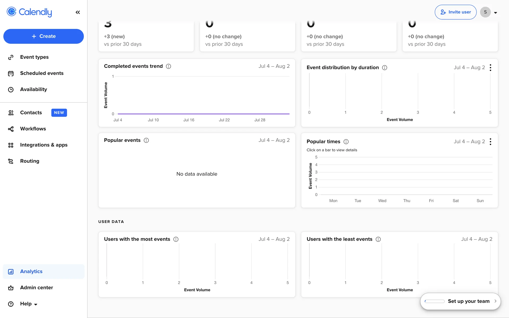Screen dimensions: 509x318
Task: Click info icon next to Popular events
Action: click(146, 140)
